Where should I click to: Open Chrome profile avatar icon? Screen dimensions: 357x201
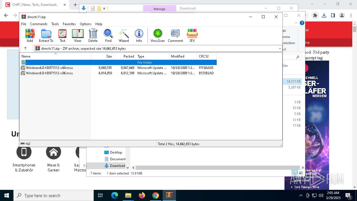[342, 16]
